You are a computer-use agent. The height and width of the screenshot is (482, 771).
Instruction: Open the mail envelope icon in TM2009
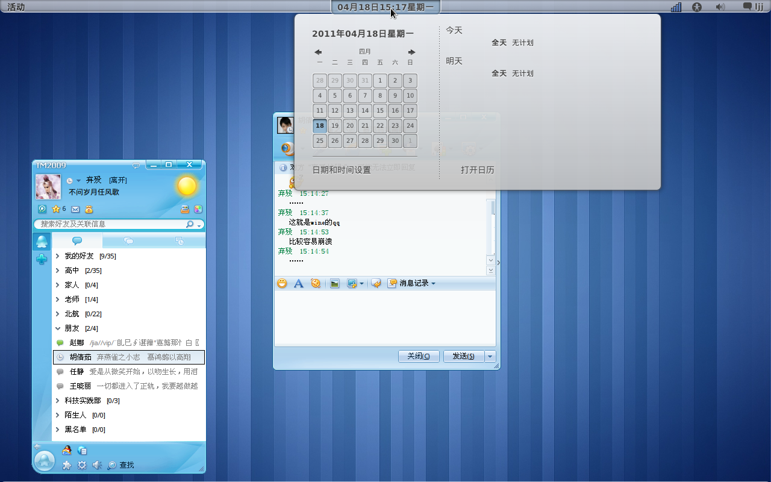click(75, 209)
